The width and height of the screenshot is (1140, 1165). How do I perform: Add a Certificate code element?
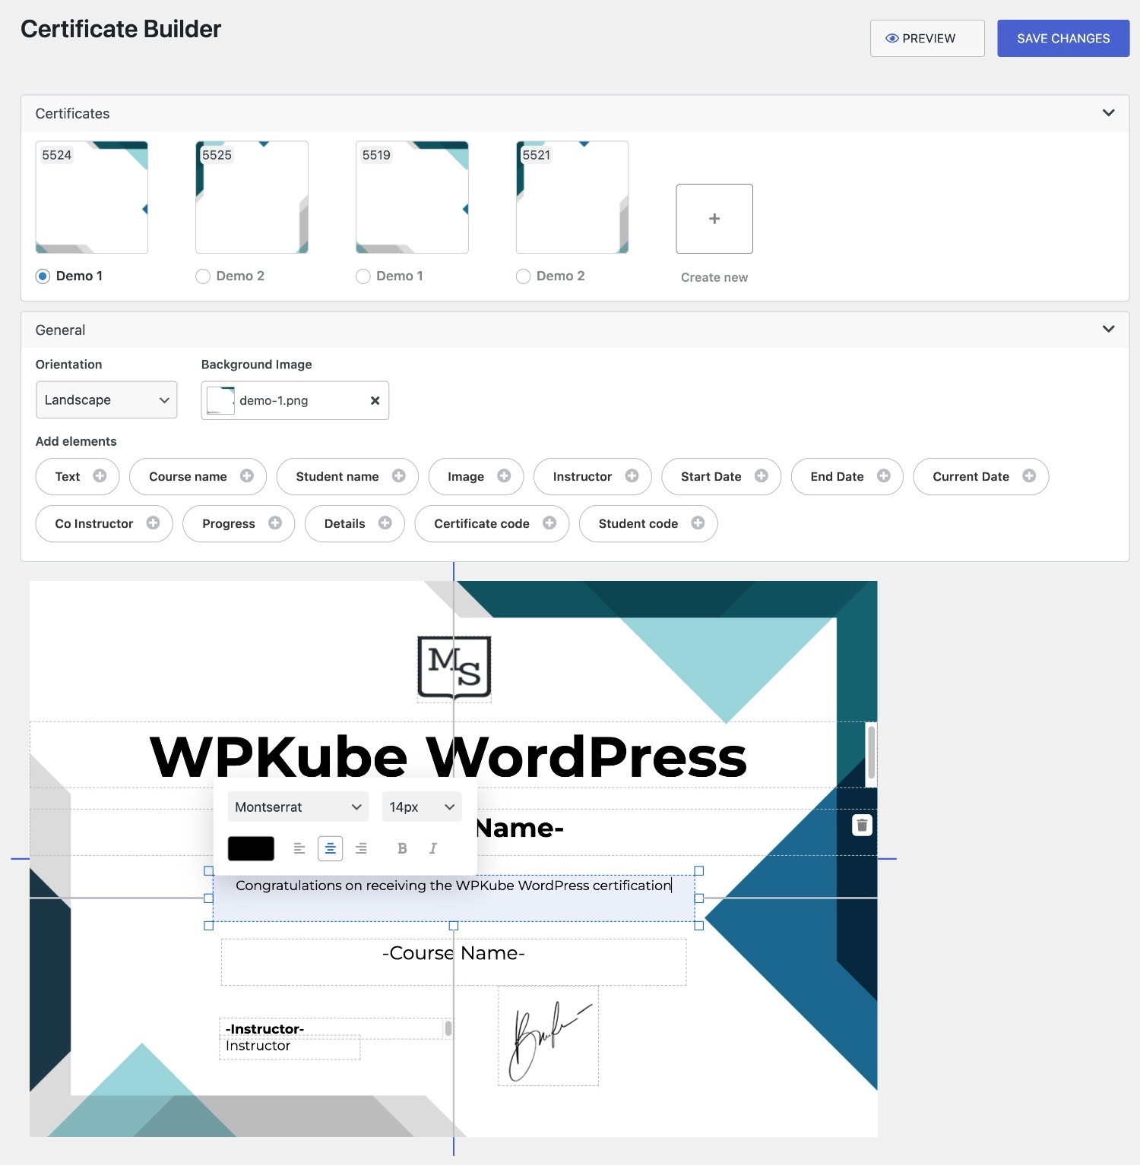pyautogui.click(x=492, y=523)
